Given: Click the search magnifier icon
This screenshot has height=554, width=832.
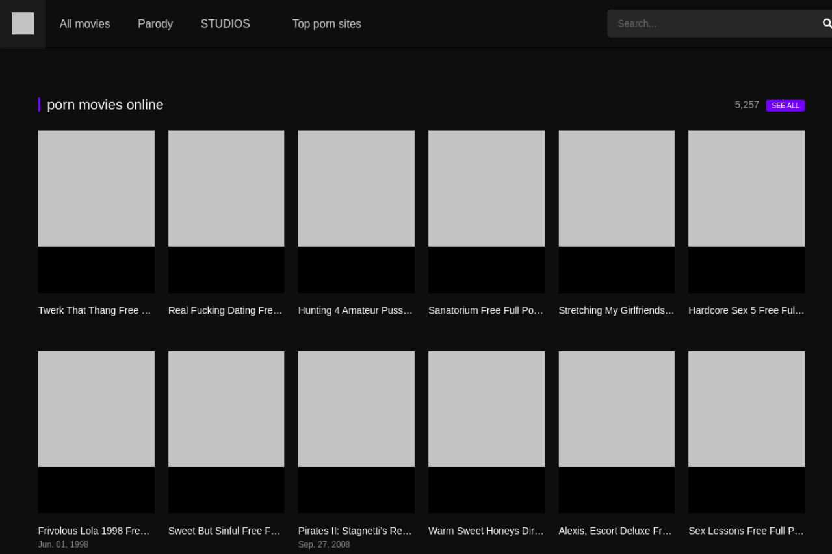Looking at the screenshot, I should [826, 23].
